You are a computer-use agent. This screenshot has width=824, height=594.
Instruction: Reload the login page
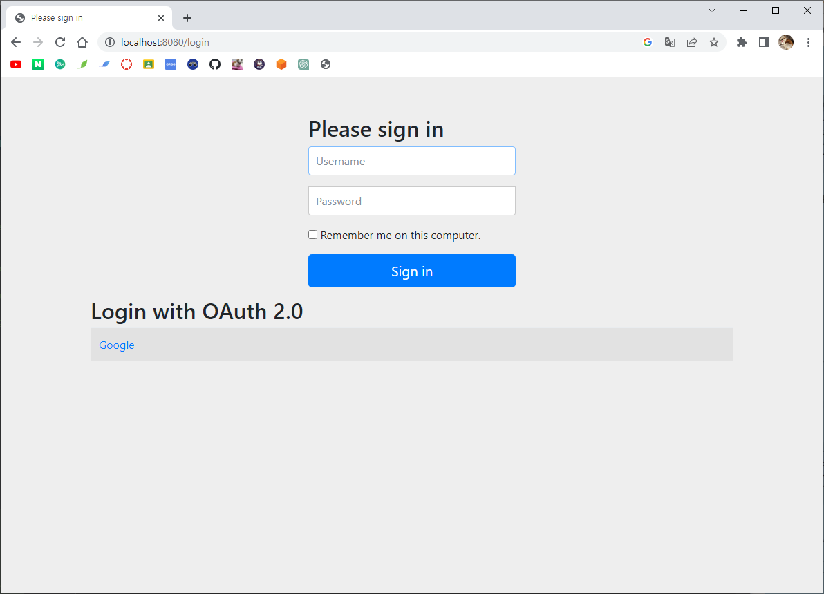[60, 42]
